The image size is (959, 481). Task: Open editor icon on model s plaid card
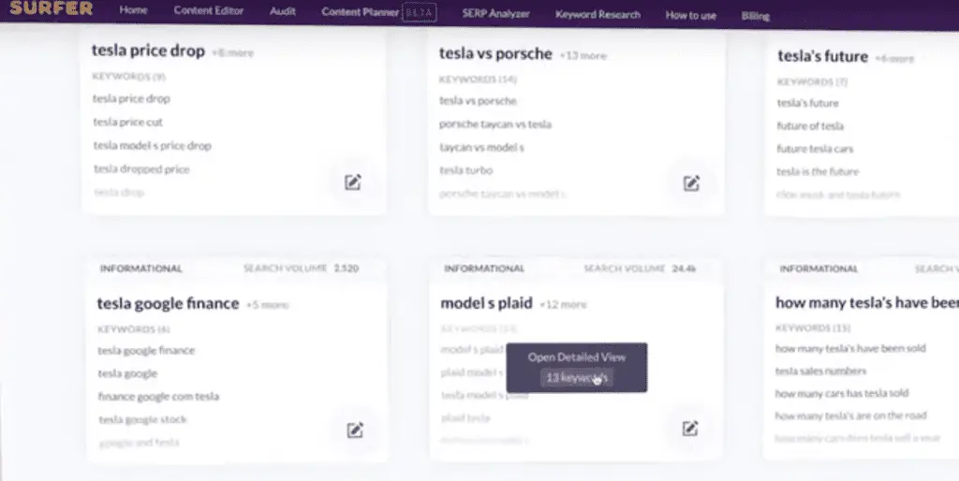tap(690, 429)
